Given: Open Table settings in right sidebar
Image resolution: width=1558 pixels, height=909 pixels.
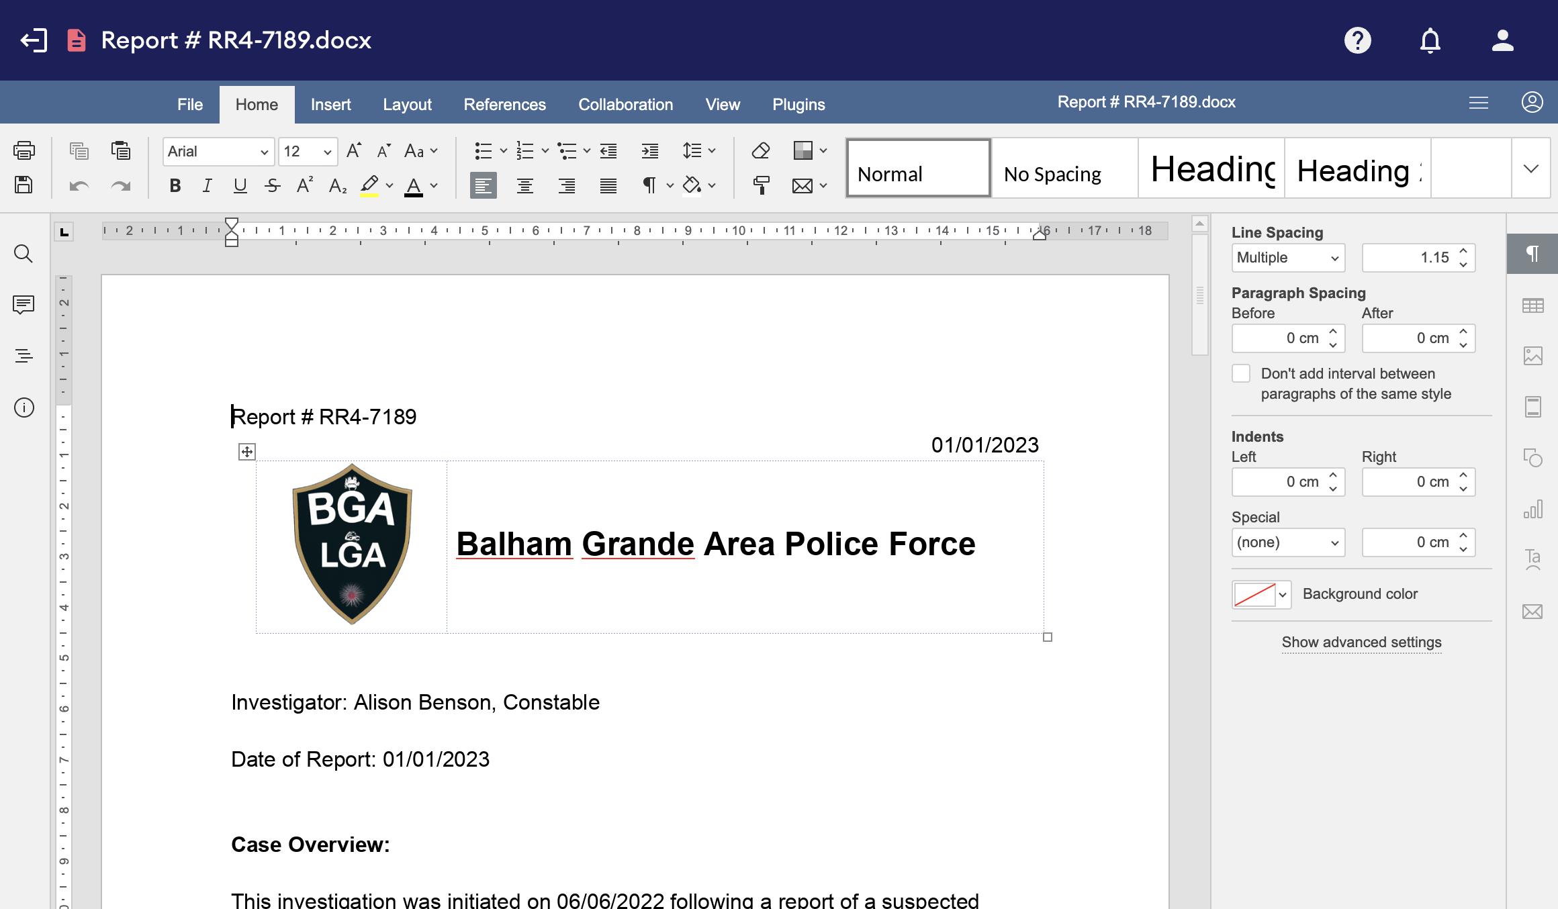Looking at the screenshot, I should [1532, 305].
